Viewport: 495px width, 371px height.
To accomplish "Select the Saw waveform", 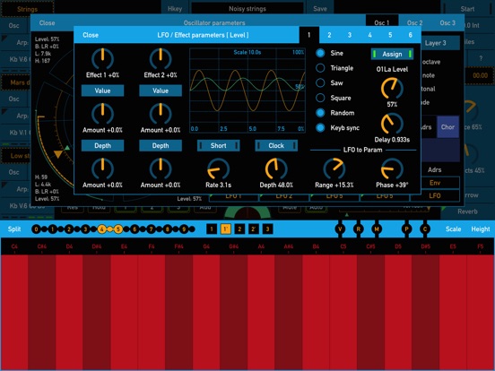I will pyautogui.click(x=320, y=82).
